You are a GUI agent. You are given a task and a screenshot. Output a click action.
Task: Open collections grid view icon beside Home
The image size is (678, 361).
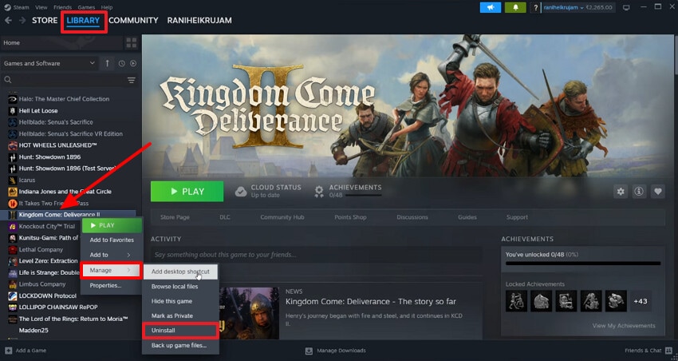132,43
